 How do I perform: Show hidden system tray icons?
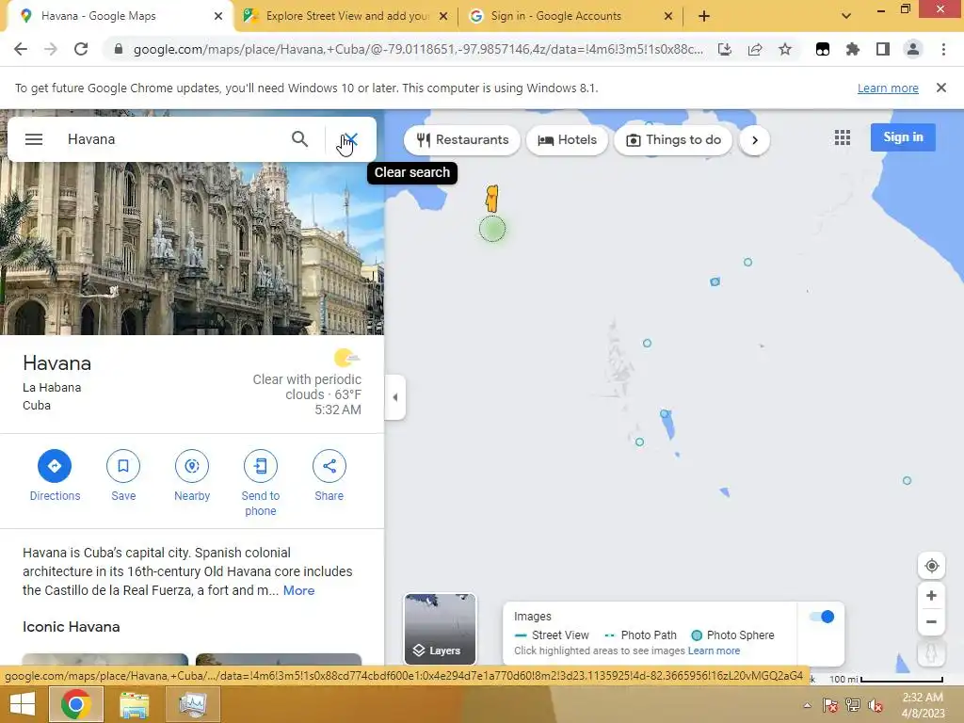pyautogui.click(x=807, y=705)
